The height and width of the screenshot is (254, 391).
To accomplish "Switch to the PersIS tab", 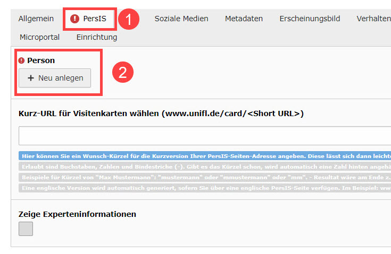I will pyautogui.click(x=94, y=19).
